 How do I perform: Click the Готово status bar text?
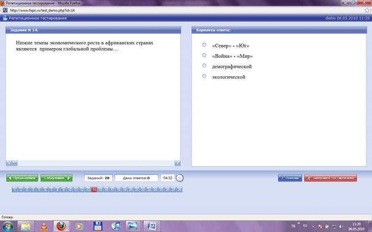click(7, 217)
